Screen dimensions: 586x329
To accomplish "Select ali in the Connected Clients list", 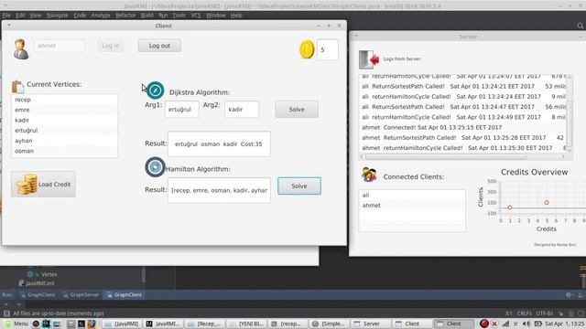I will point(412,195).
